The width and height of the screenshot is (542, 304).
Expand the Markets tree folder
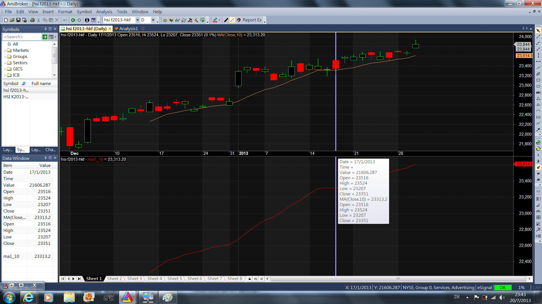point(5,51)
